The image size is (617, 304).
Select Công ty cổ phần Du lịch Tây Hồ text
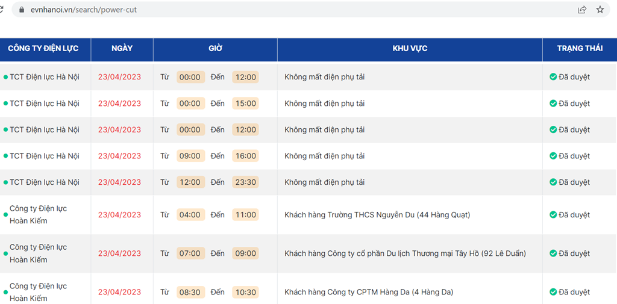(406, 253)
